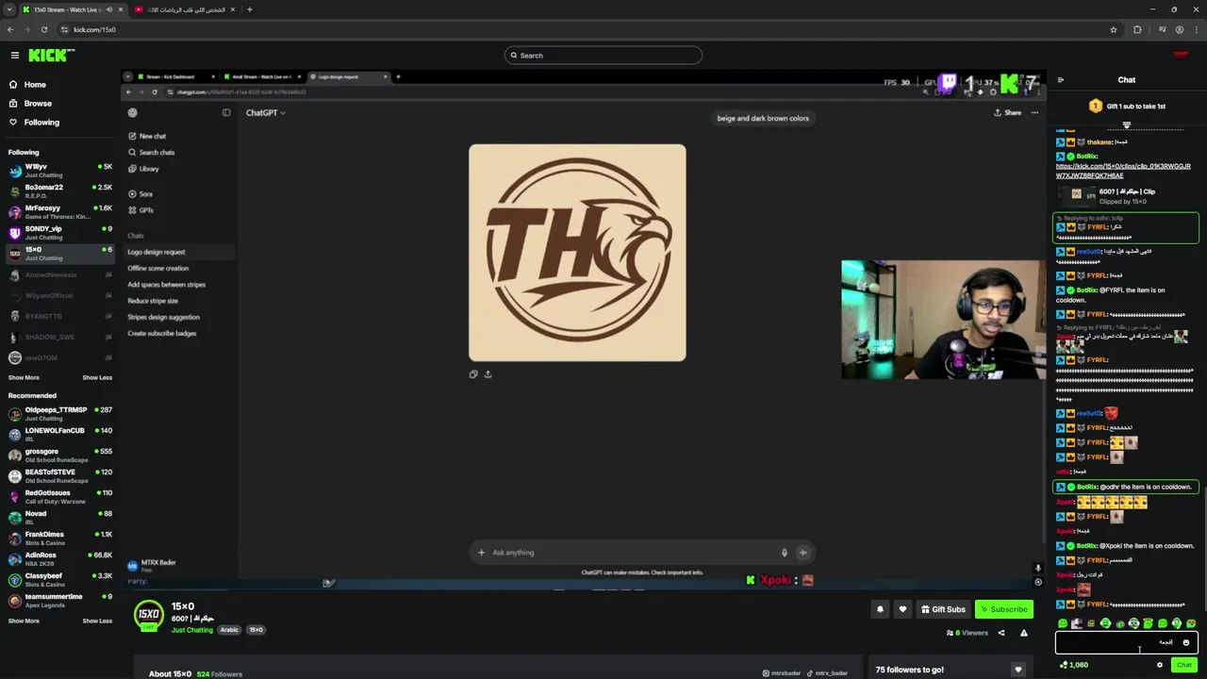Open SONDY_vip channel in sidebar
The width and height of the screenshot is (1207, 679).
point(59,233)
